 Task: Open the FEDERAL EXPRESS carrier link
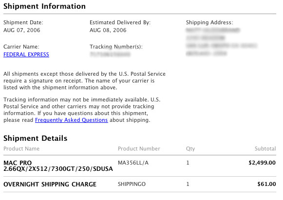click(26, 54)
